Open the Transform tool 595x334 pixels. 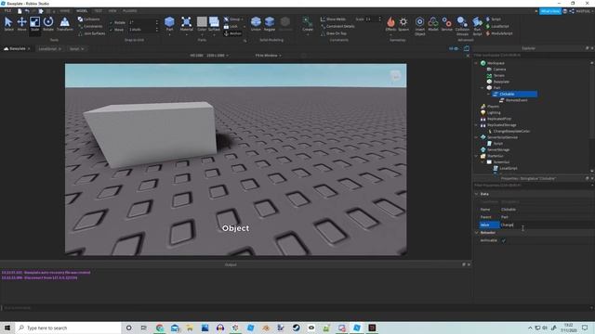64,24
